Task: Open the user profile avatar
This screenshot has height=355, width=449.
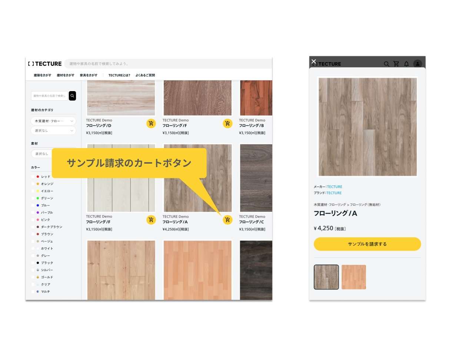Action: (418, 64)
